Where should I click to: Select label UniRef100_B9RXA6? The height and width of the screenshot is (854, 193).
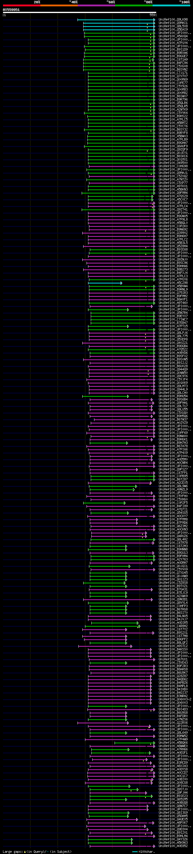[x=173, y=53]
